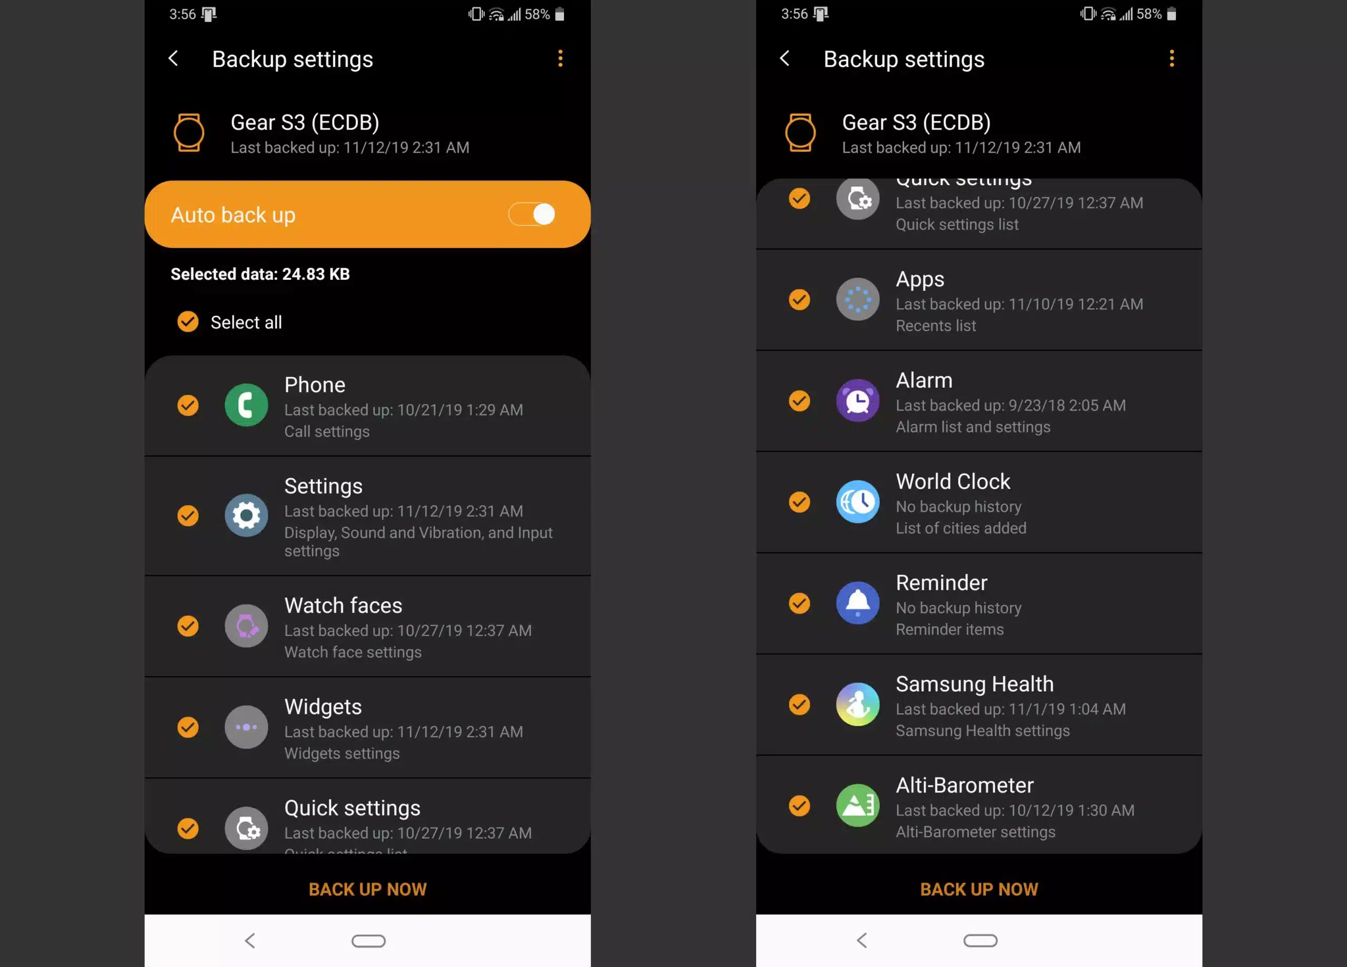Uncheck the World Clock backup item
The height and width of the screenshot is (967, 1347).
click(799, 502)
